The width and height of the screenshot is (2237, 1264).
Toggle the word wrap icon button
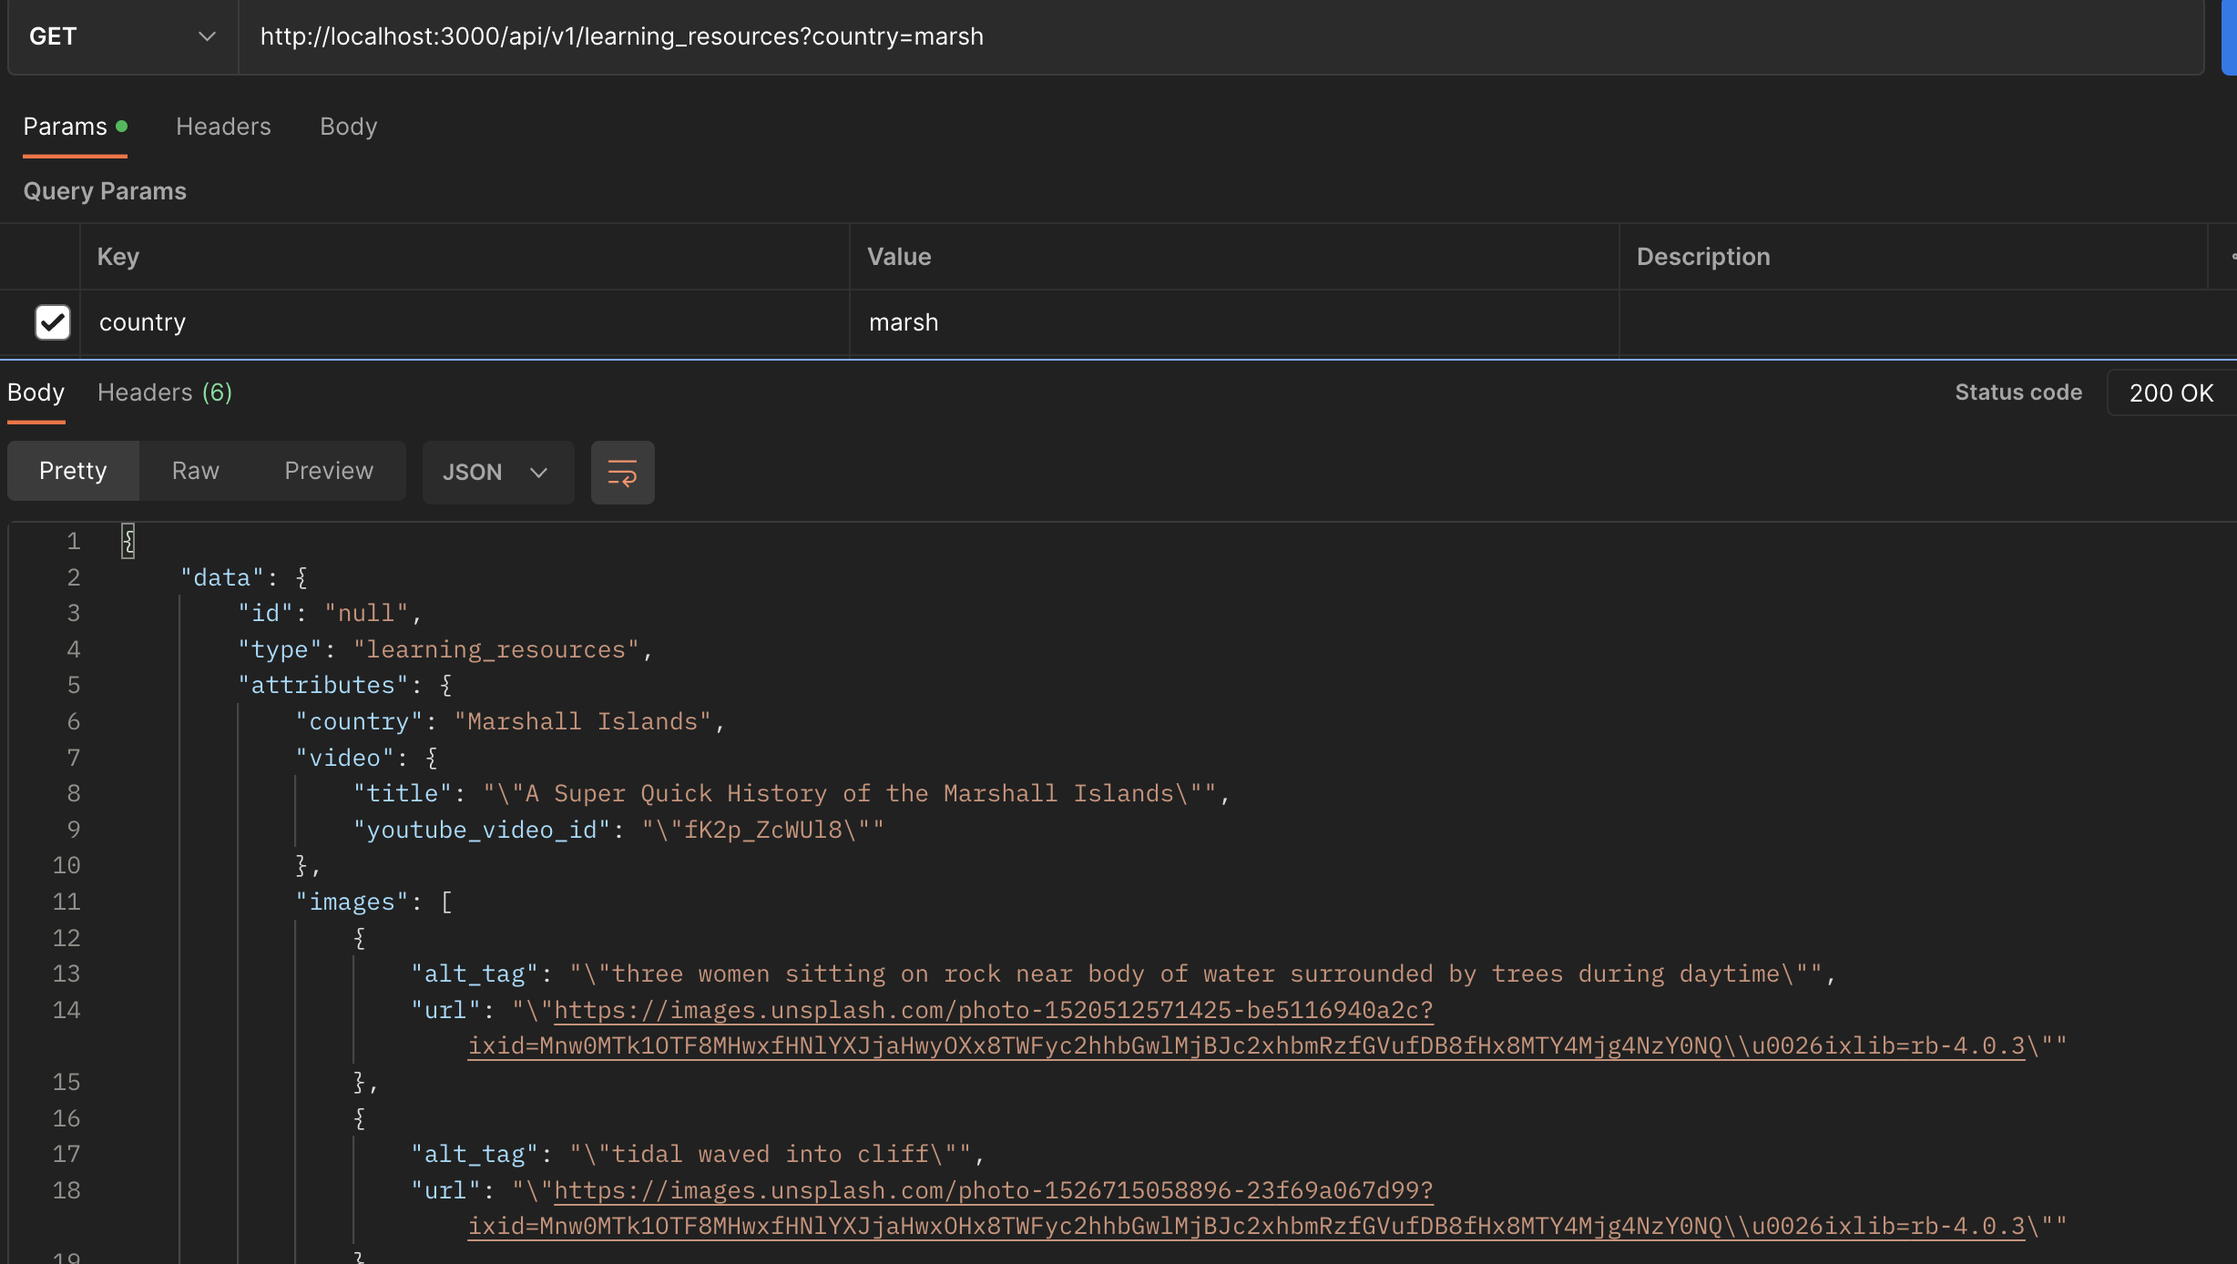coord(622,473)
